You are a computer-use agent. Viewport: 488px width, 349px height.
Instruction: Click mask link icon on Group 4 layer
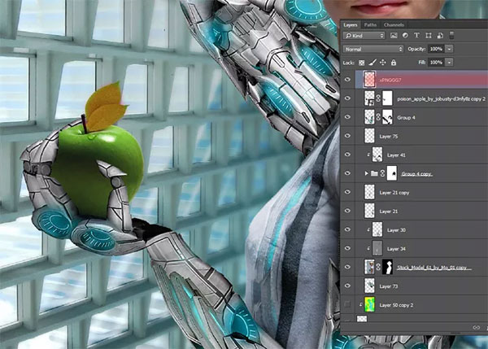378,117
